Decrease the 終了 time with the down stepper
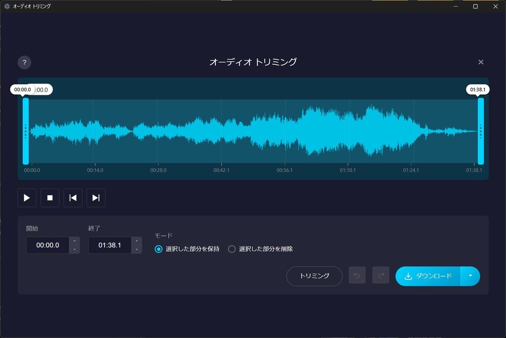Viewport: 506px width, 338px height. [x=136, y=248]
